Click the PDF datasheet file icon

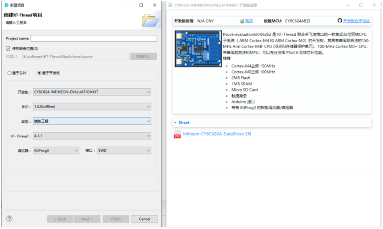click(177, 134)
